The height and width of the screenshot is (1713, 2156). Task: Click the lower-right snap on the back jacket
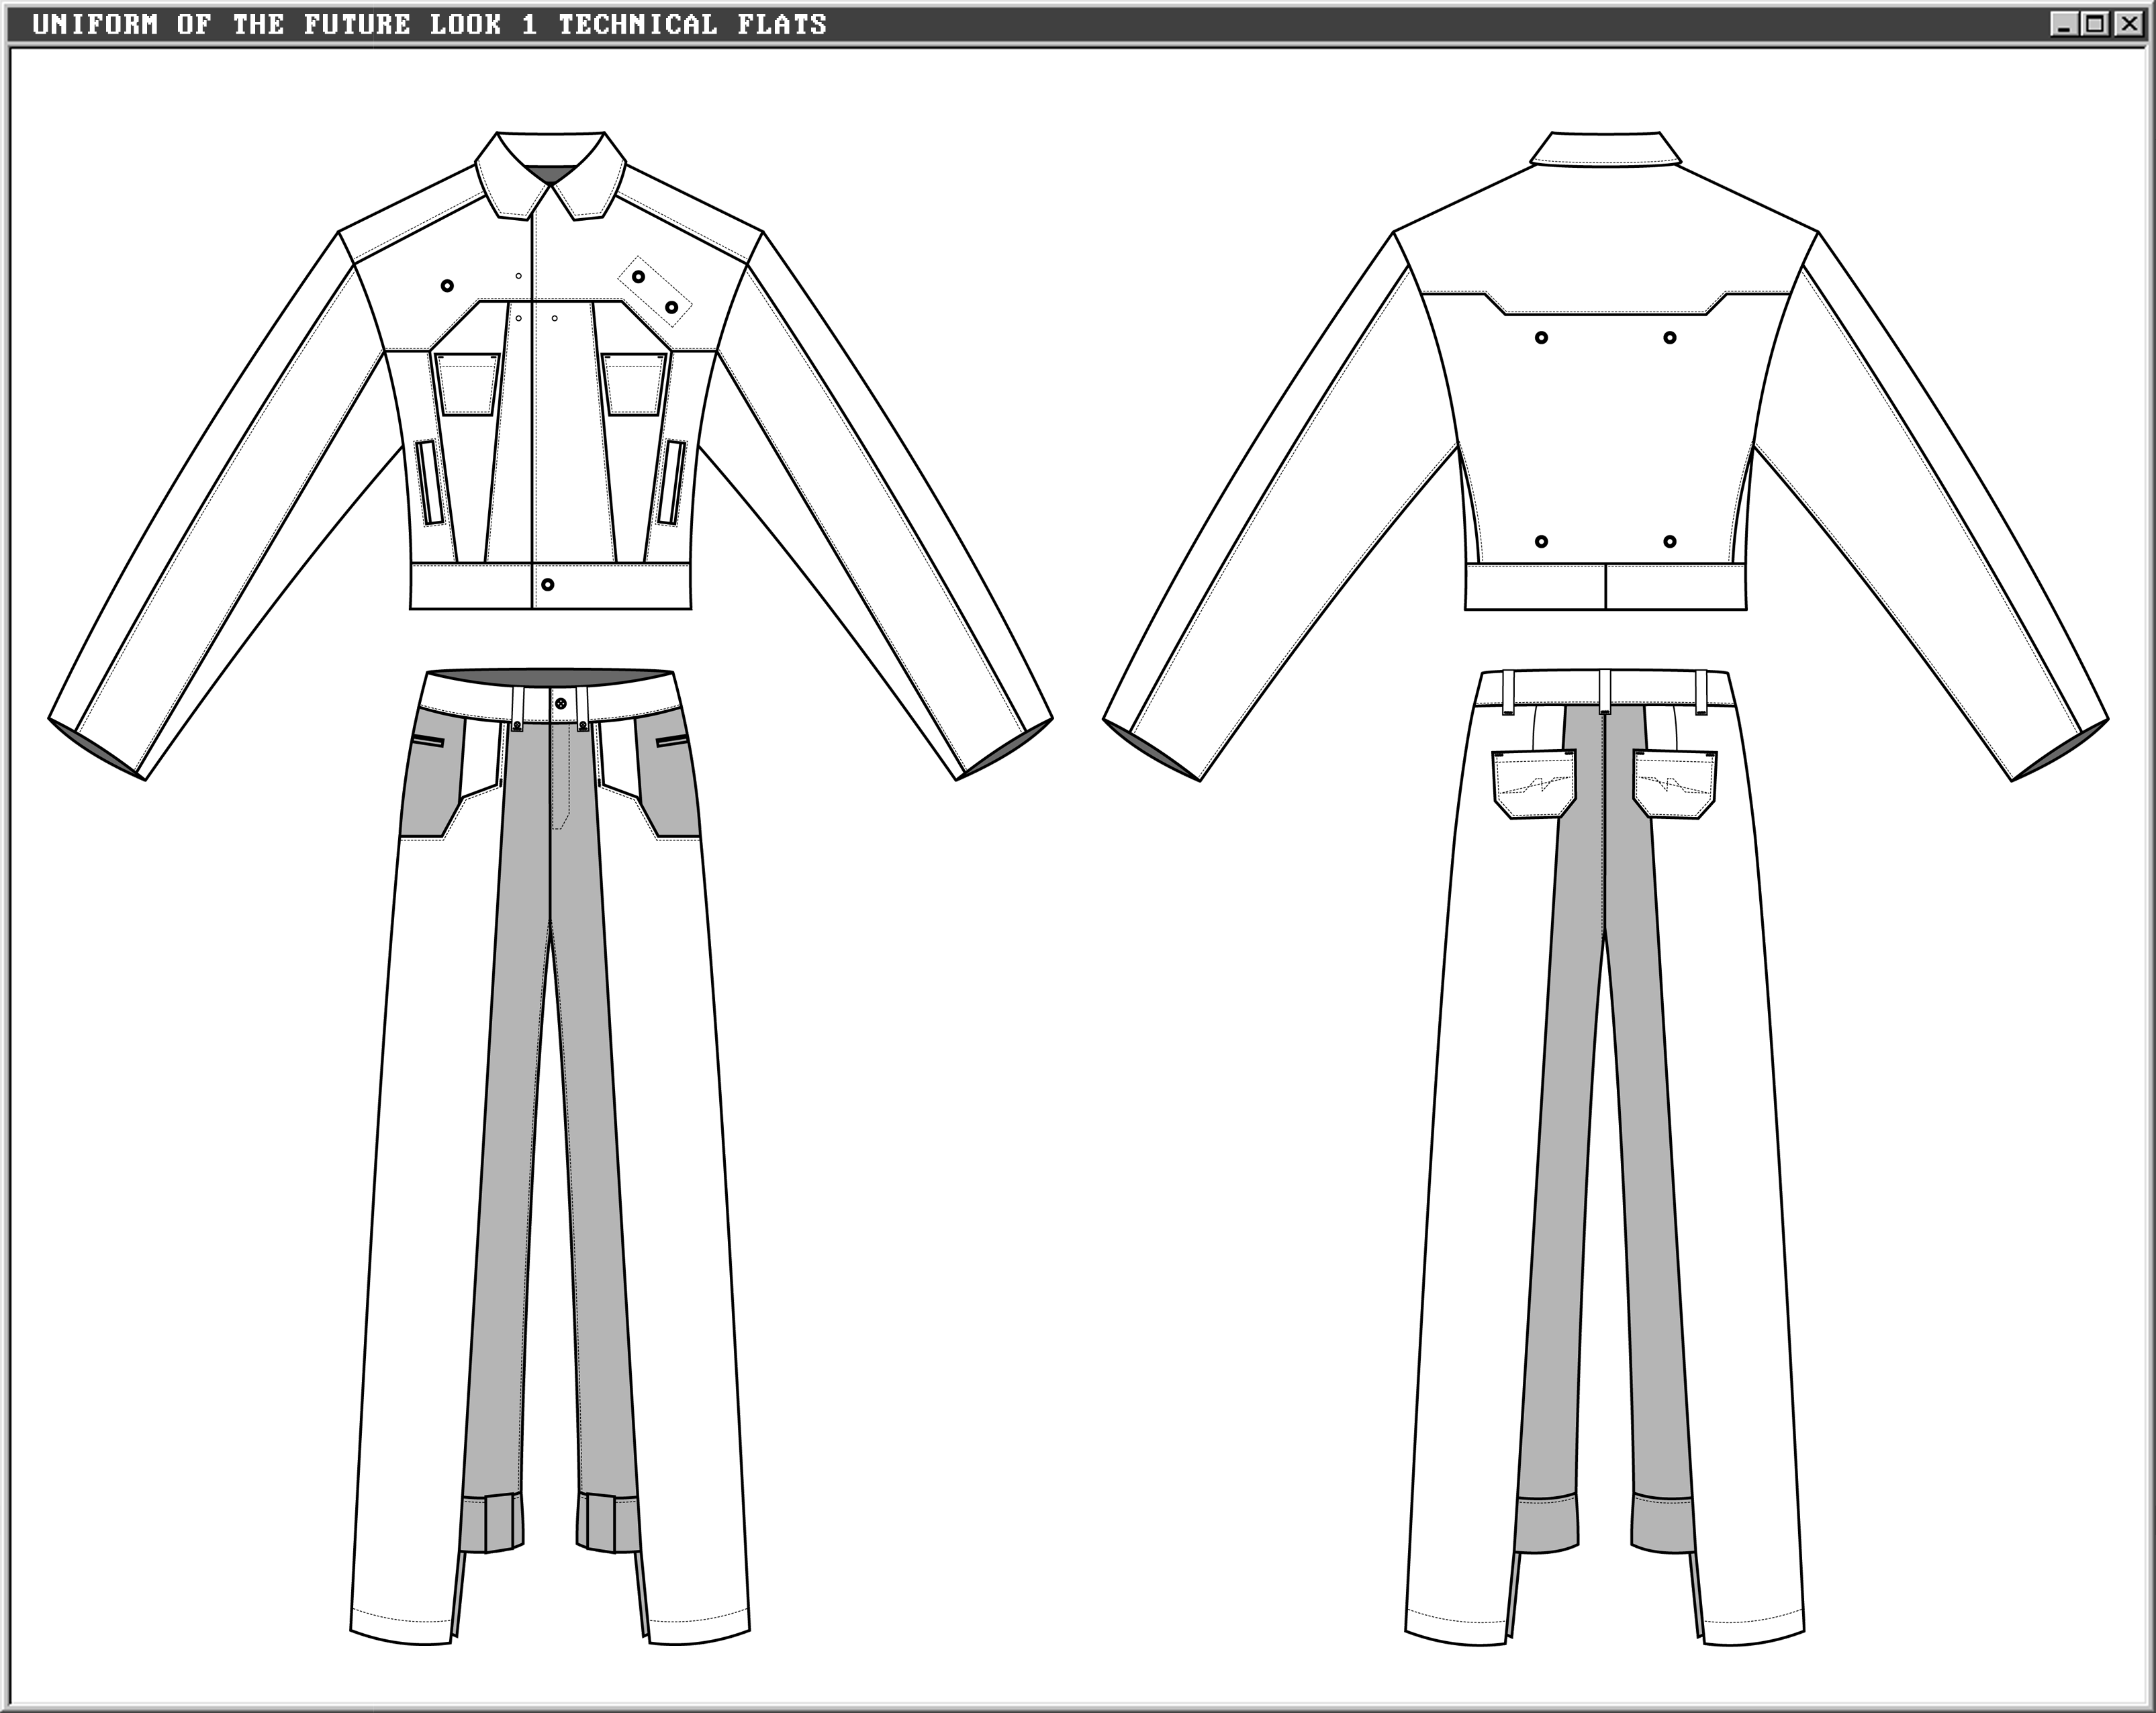click(x=1669, y=542)
